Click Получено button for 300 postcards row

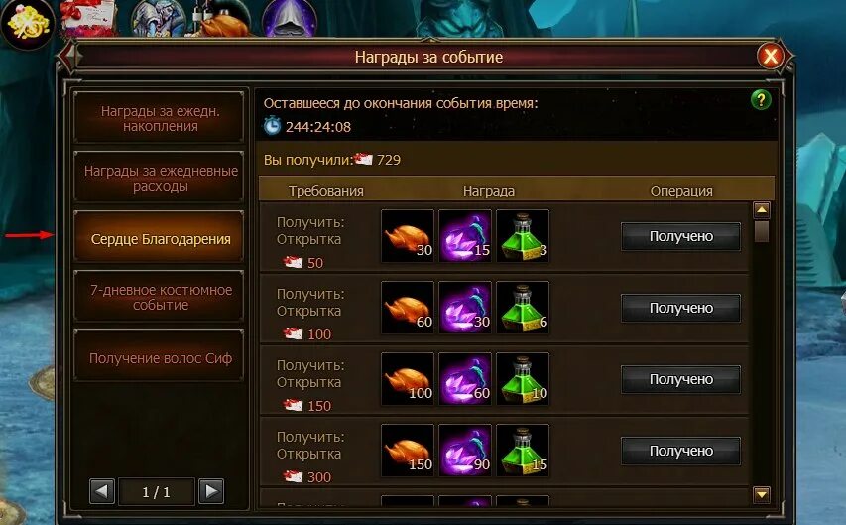tap(681, 451)
